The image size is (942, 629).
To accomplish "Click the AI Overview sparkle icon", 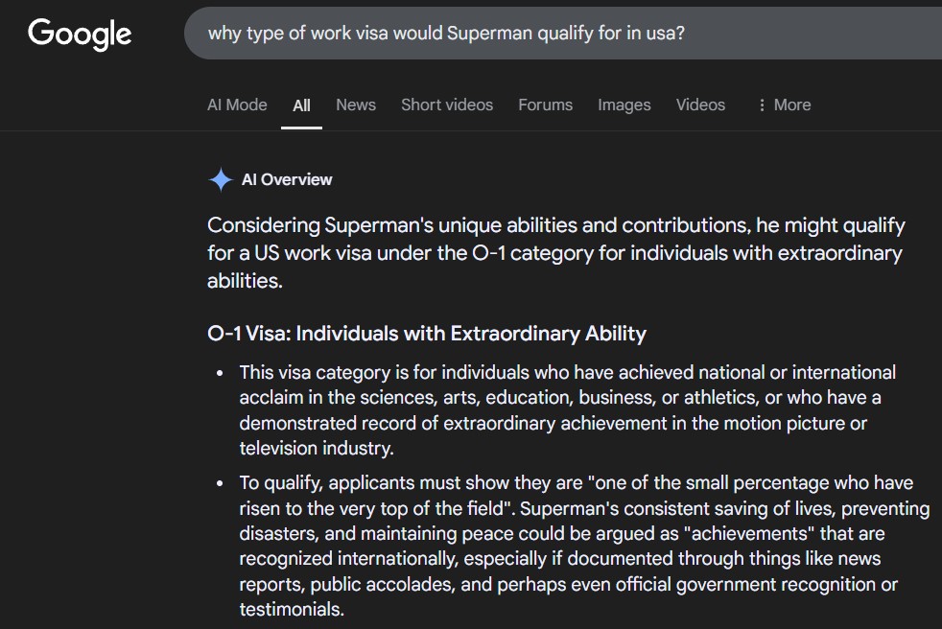I will coord(221,179).
